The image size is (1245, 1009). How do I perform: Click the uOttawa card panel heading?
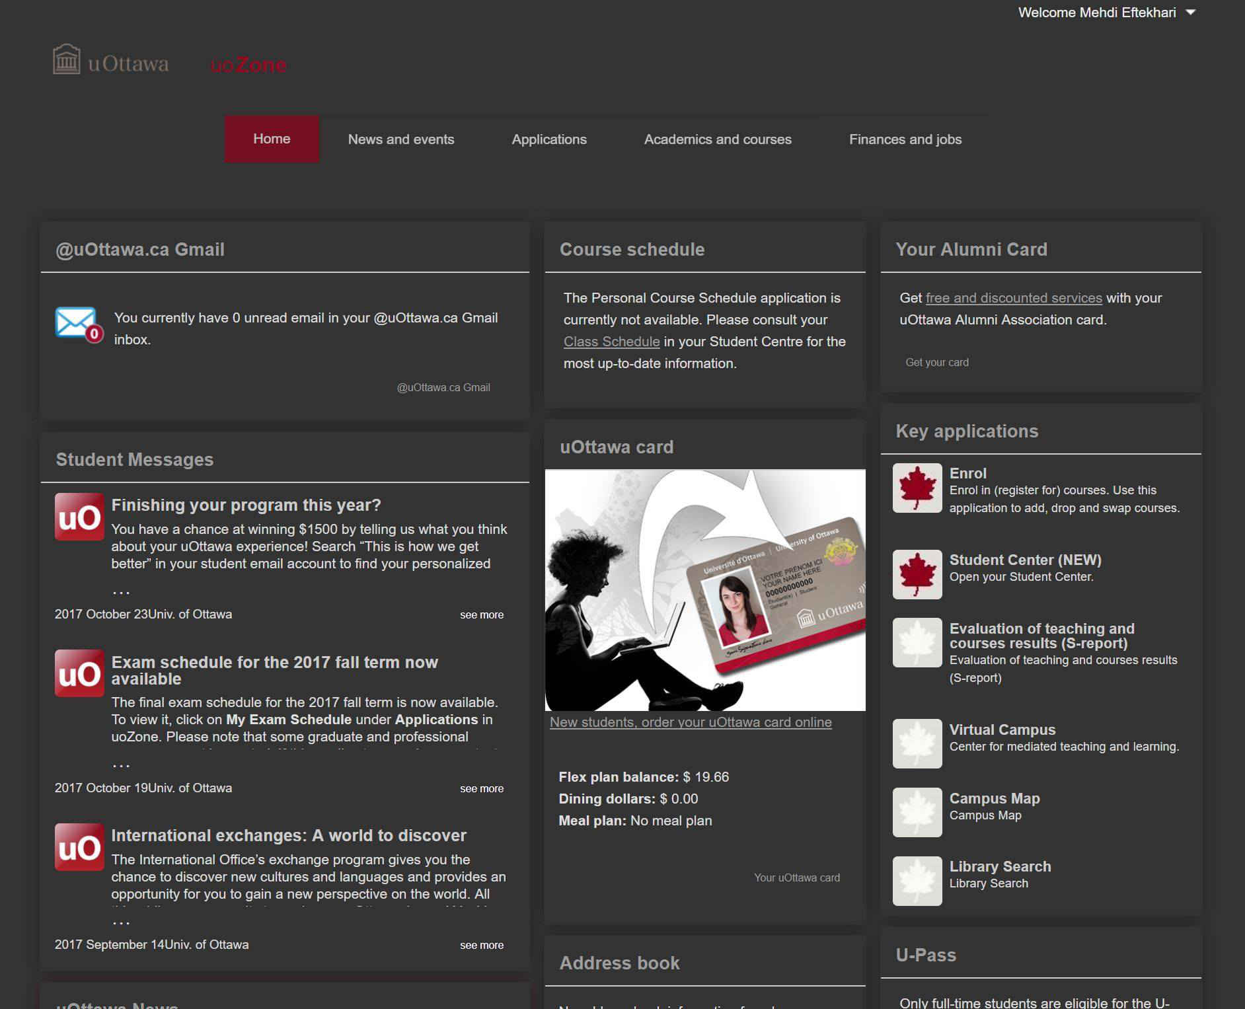pyautogui.click(x=617, y=447)
